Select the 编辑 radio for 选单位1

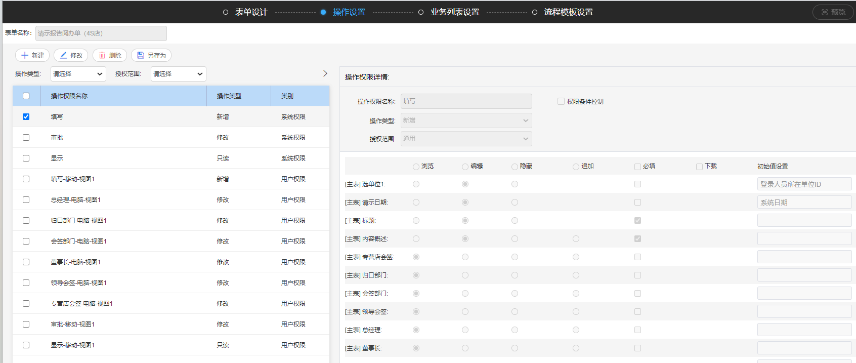[465, 184]
